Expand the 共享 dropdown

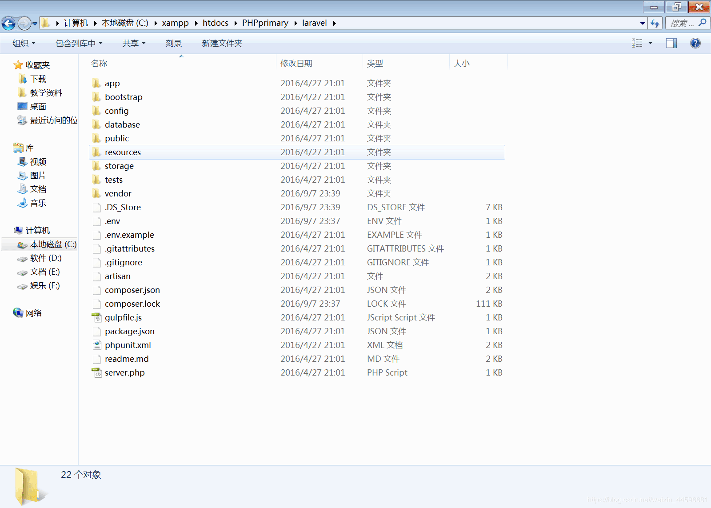pos(134,43)
